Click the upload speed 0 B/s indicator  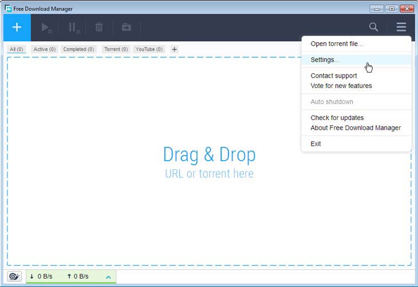click(78, 276)
